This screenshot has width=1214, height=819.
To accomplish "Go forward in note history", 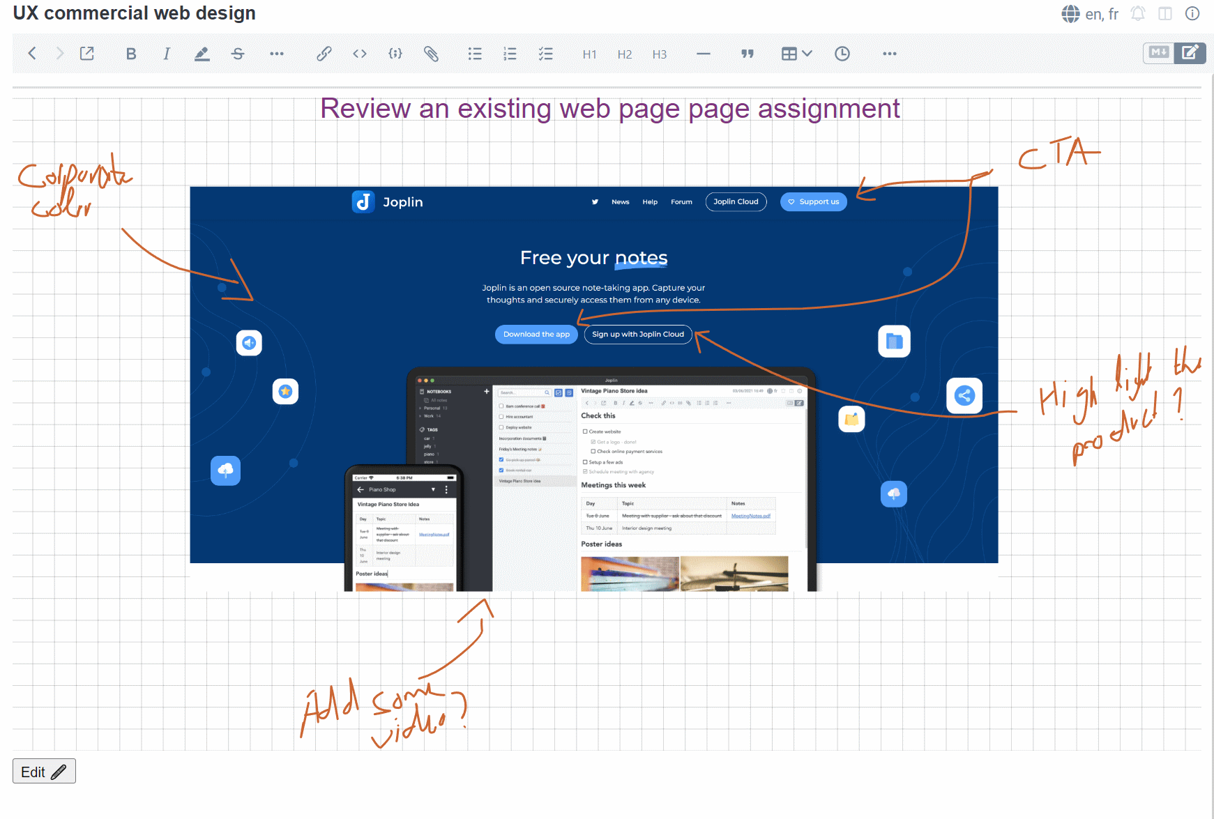I will pos(59,54).
